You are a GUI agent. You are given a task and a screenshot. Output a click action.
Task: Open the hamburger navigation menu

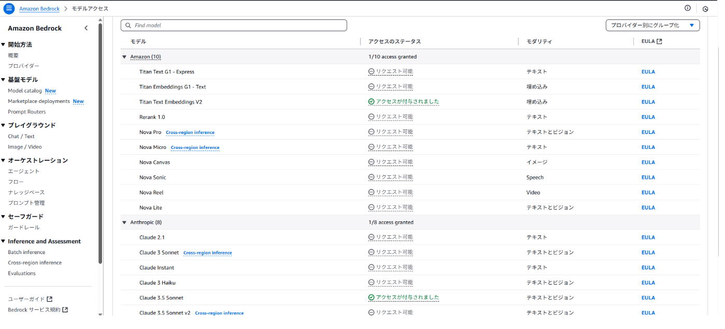[x=9, y=8]
